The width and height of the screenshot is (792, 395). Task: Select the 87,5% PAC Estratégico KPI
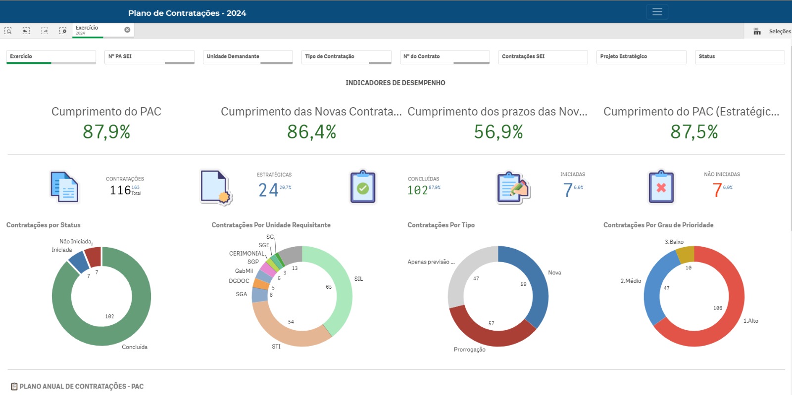694,132
